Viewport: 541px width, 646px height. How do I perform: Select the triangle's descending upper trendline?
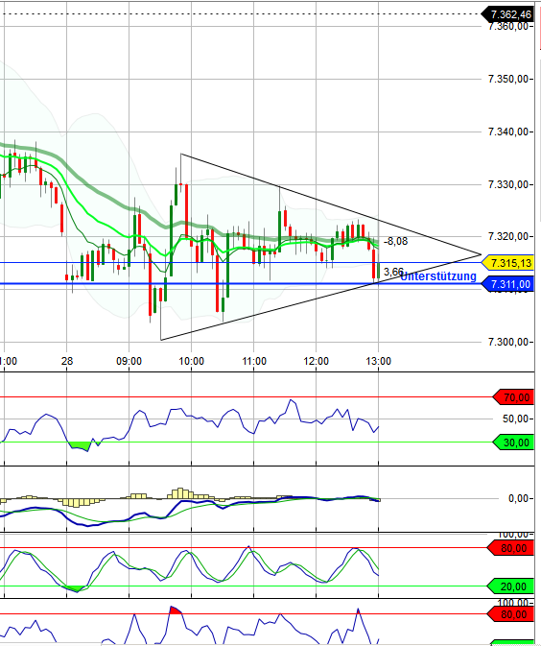(331, 203)
